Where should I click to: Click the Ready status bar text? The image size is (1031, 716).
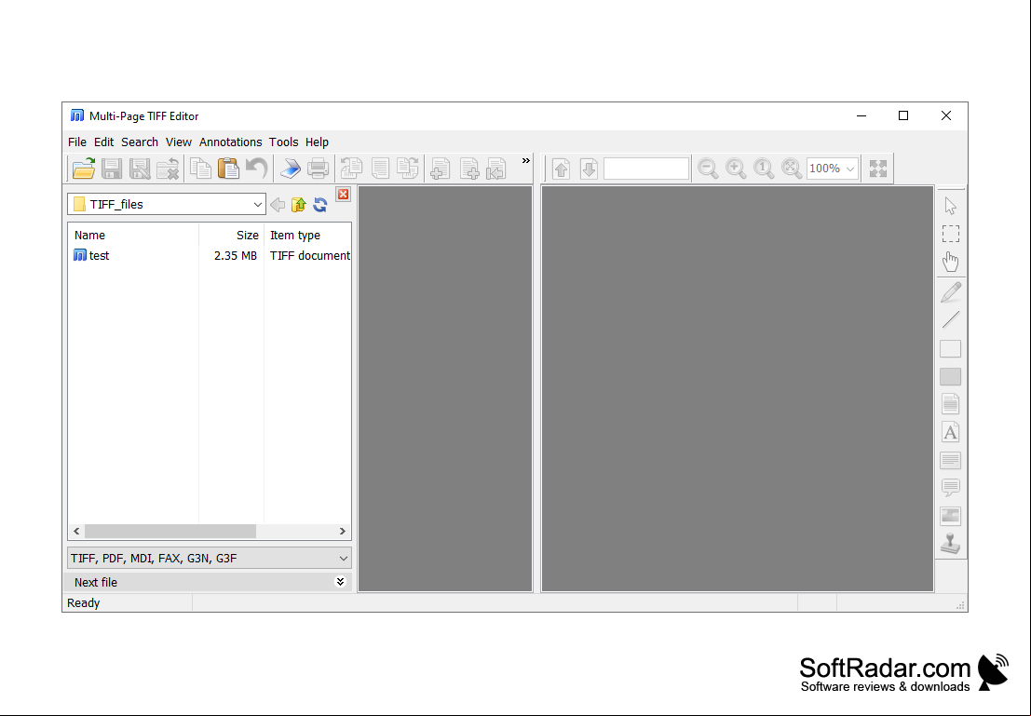click(x=84, y=603)
